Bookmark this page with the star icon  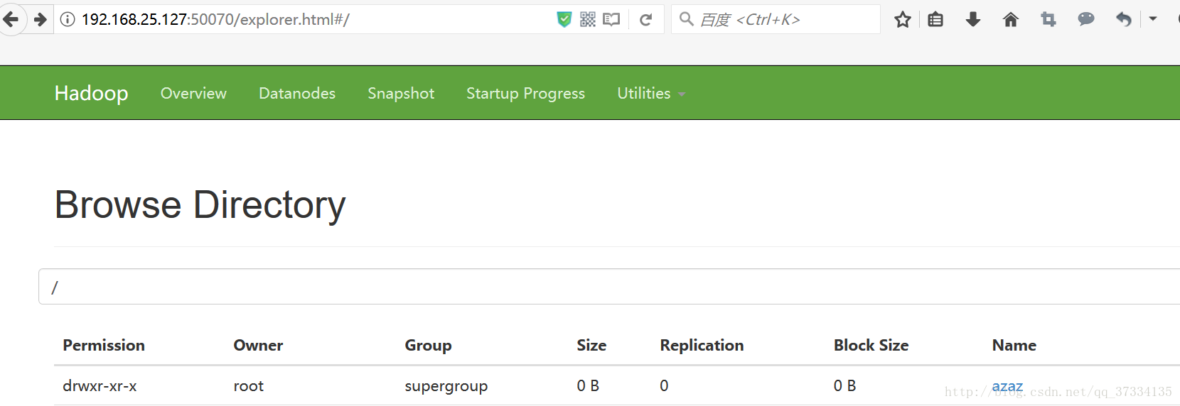click(902, 19)
